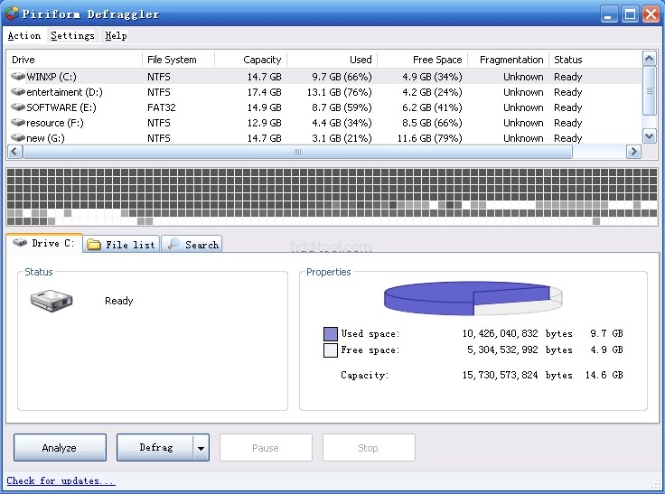
Task: Click the Analyze button
Action: tap(60, 447)
